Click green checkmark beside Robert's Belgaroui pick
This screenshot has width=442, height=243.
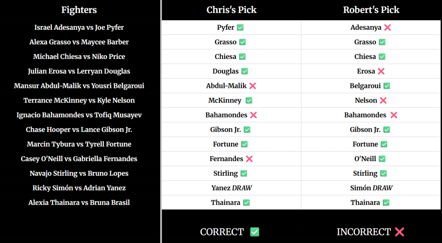click(387, 86)
